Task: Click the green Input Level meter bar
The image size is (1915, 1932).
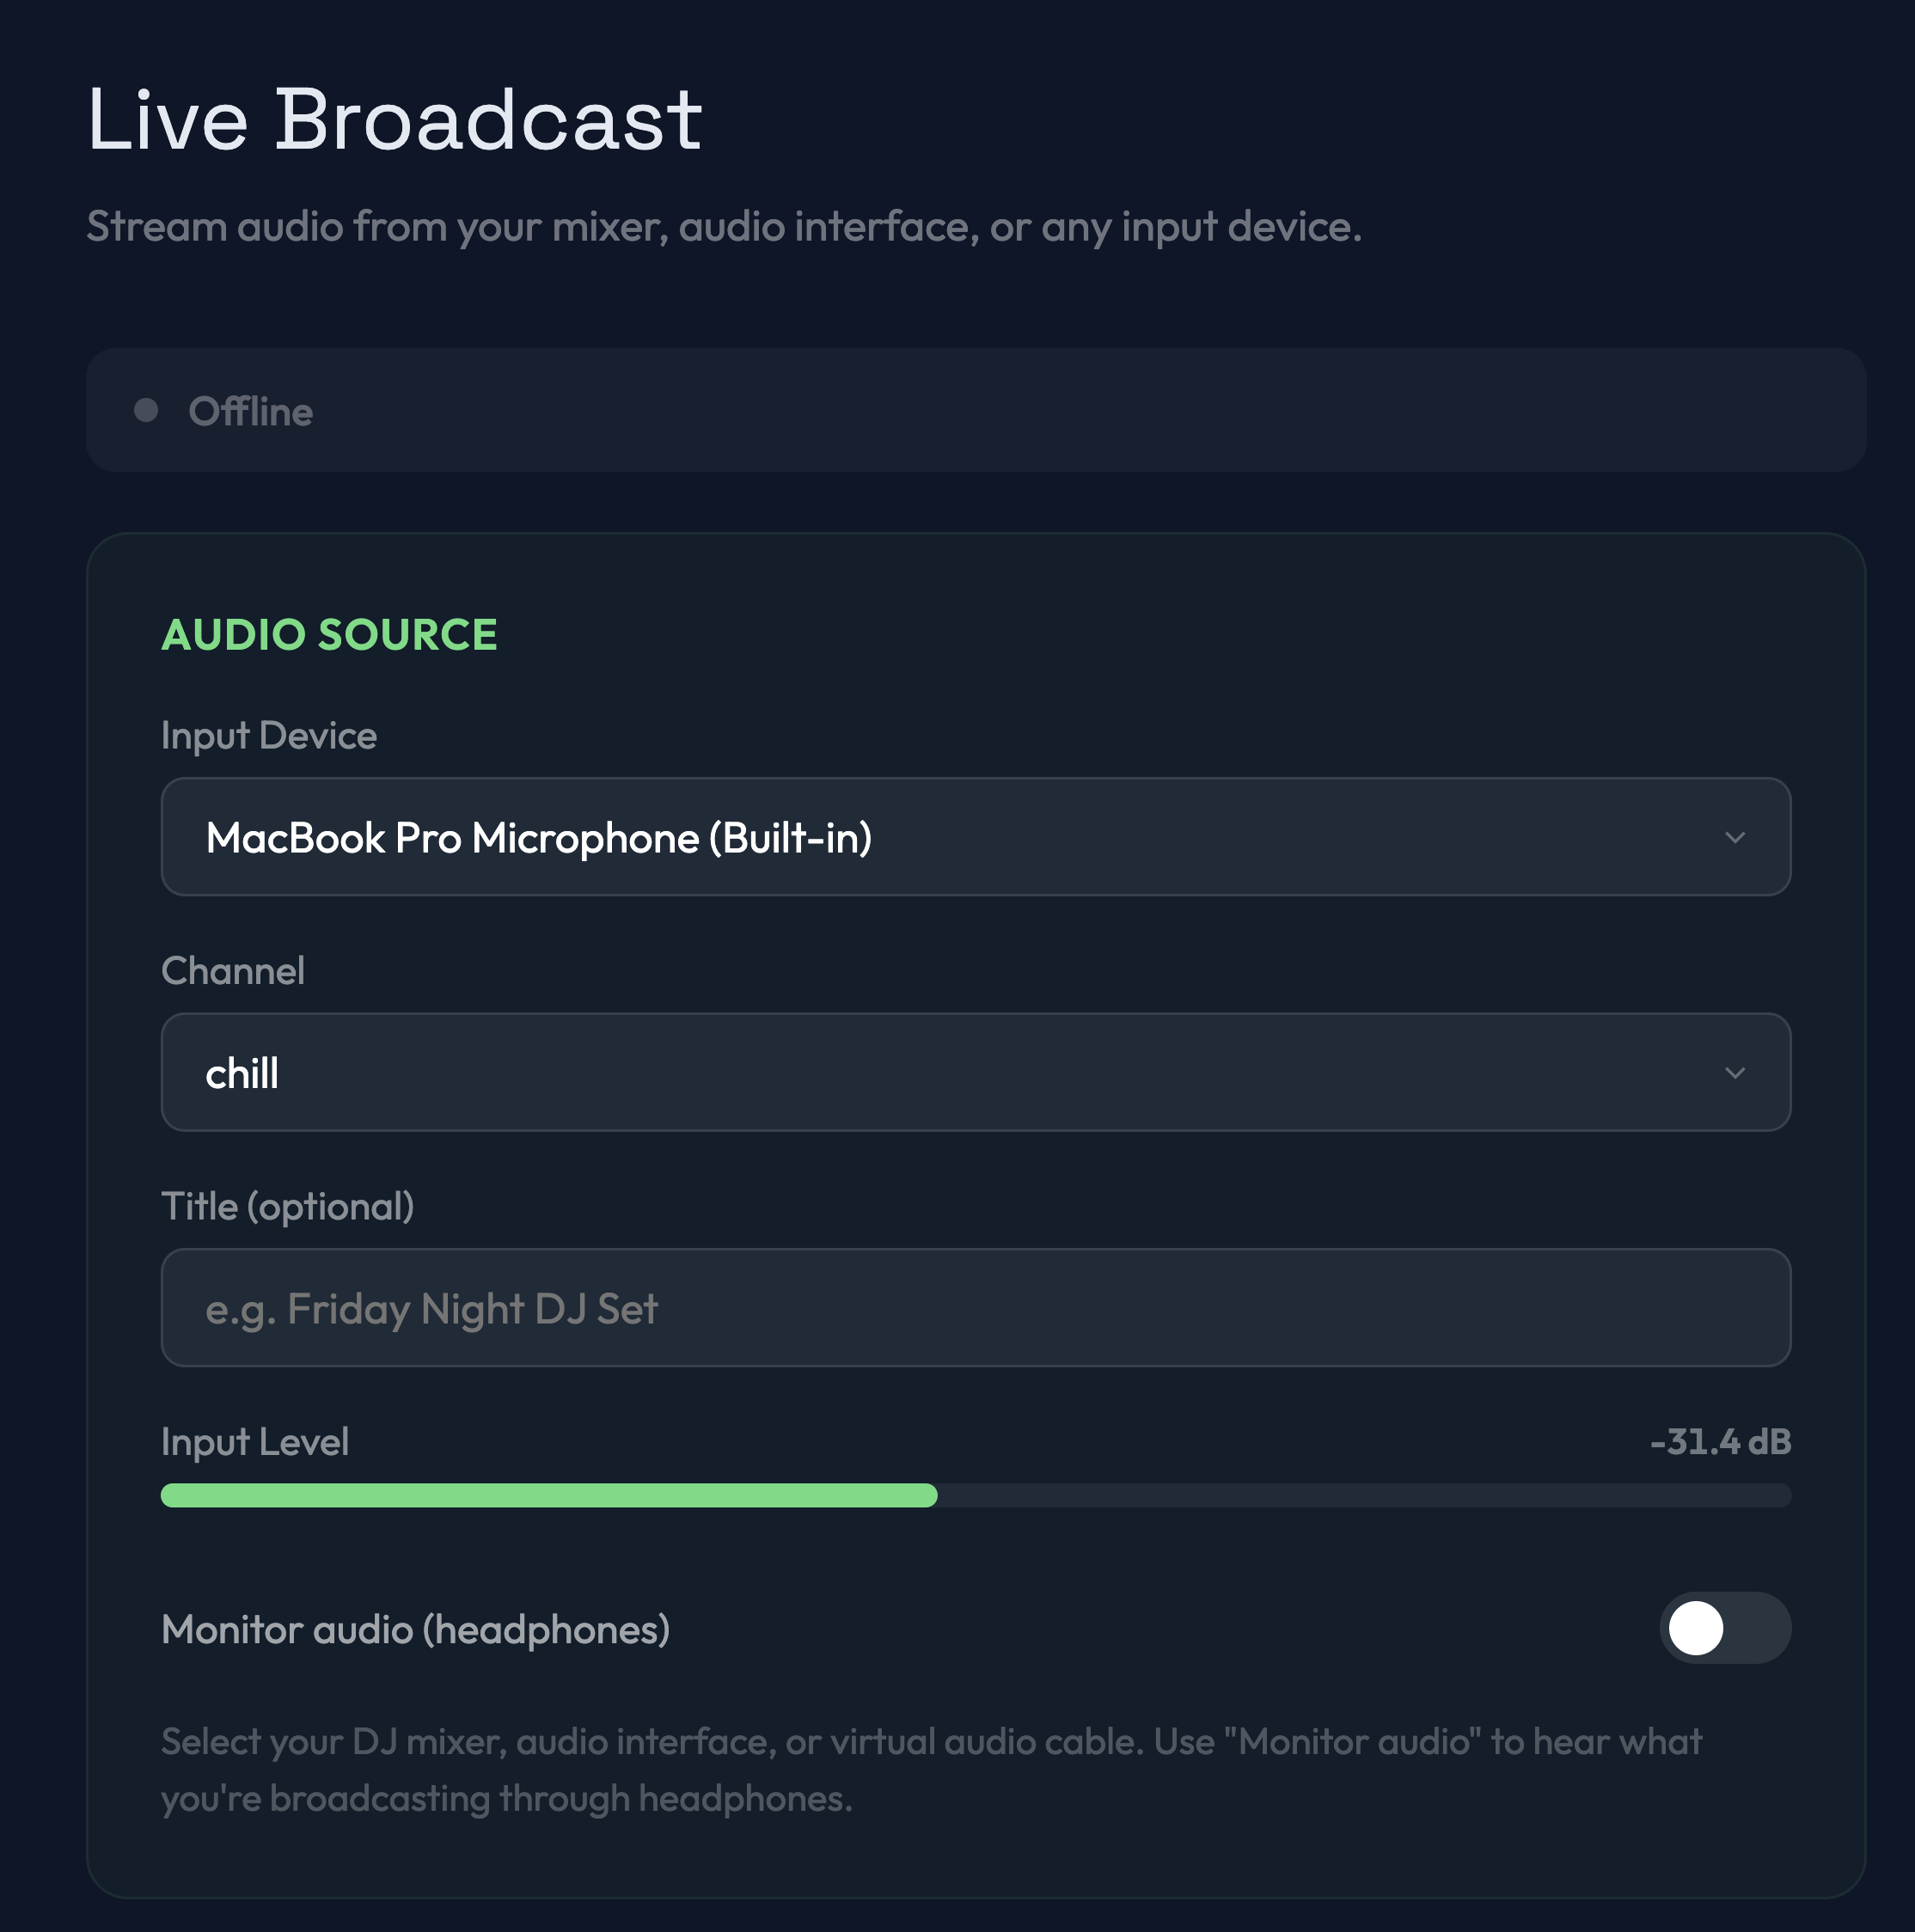Action: point(548,1496)
